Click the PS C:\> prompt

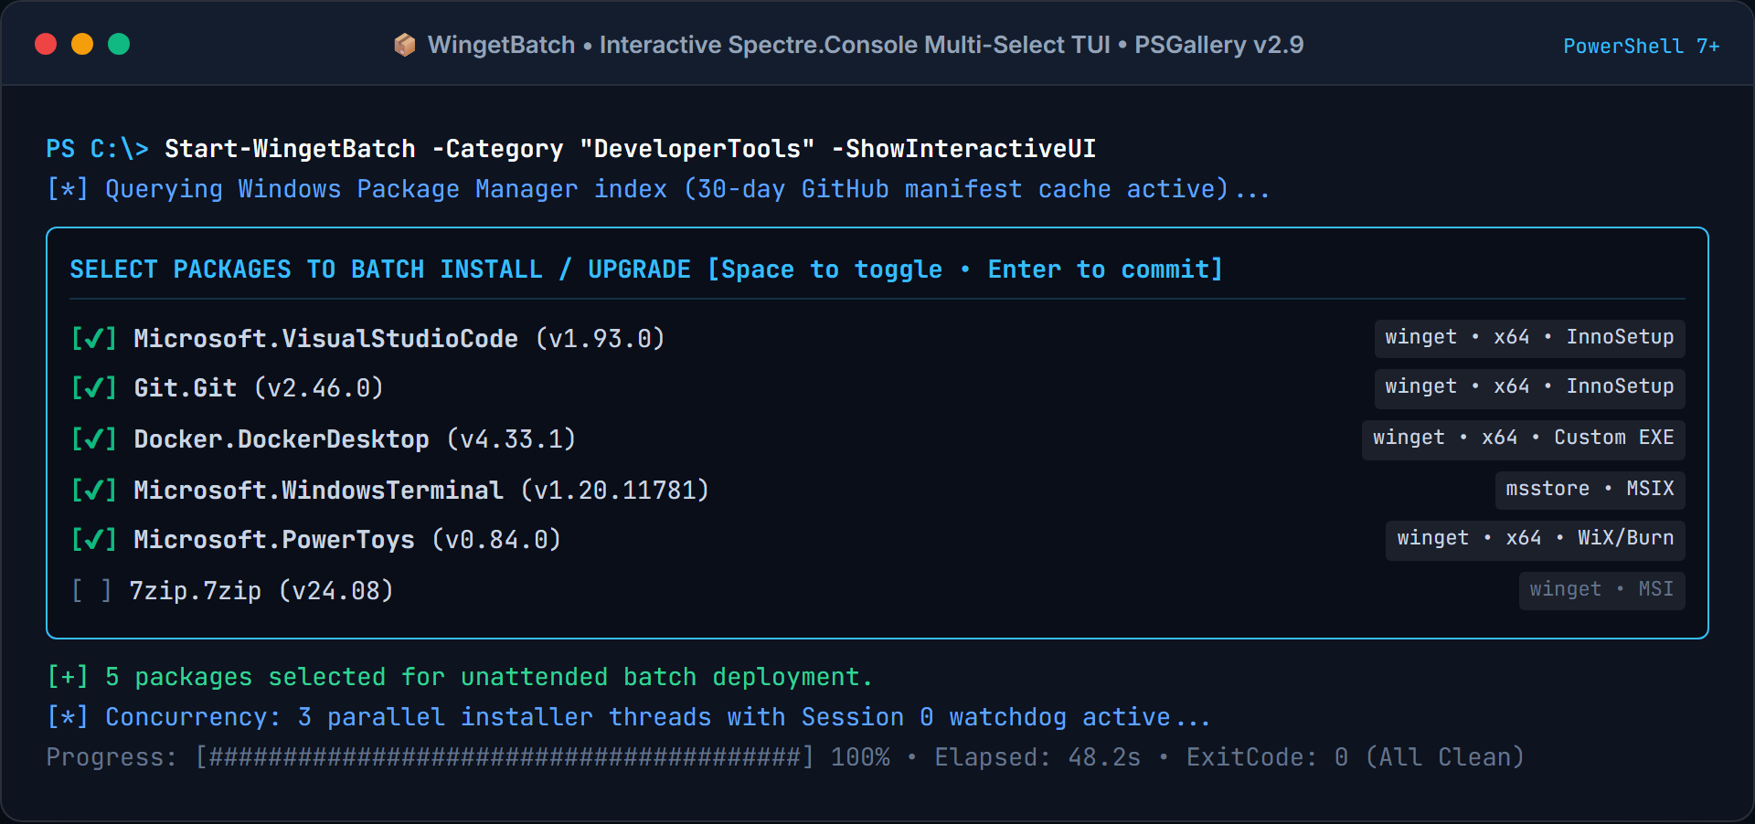pyautogui.click(x=97, y=149)
